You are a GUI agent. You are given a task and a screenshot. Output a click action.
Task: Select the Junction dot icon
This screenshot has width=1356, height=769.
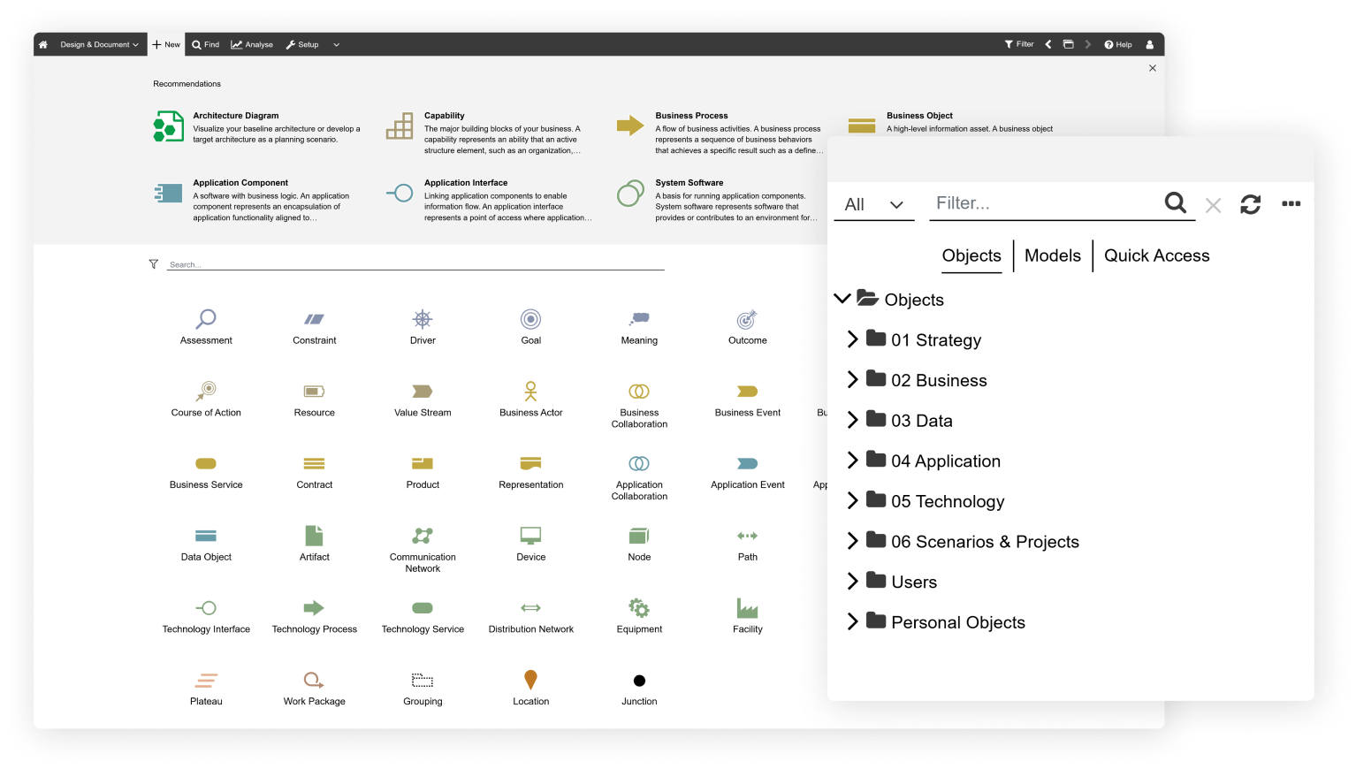[x=639, y=681]
